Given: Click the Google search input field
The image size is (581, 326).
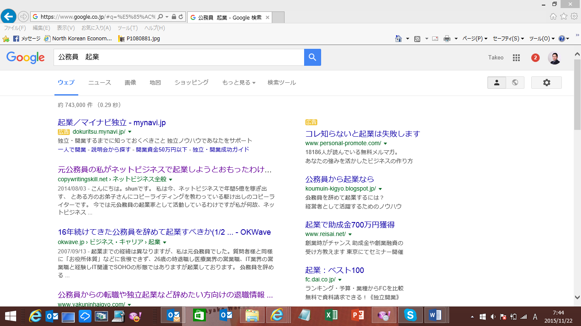Looking at the screenshot, I should click(179, 57).
